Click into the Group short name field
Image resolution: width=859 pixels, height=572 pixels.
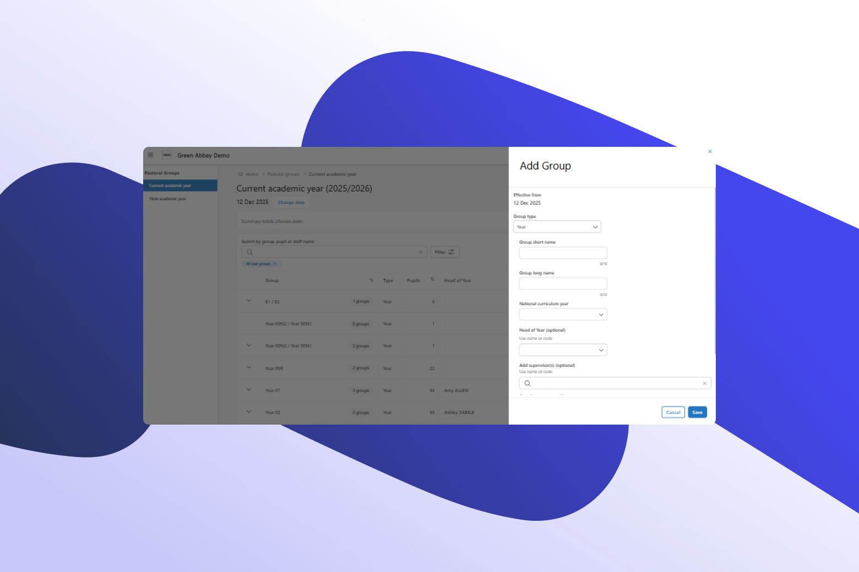click(x=563, y=253)
